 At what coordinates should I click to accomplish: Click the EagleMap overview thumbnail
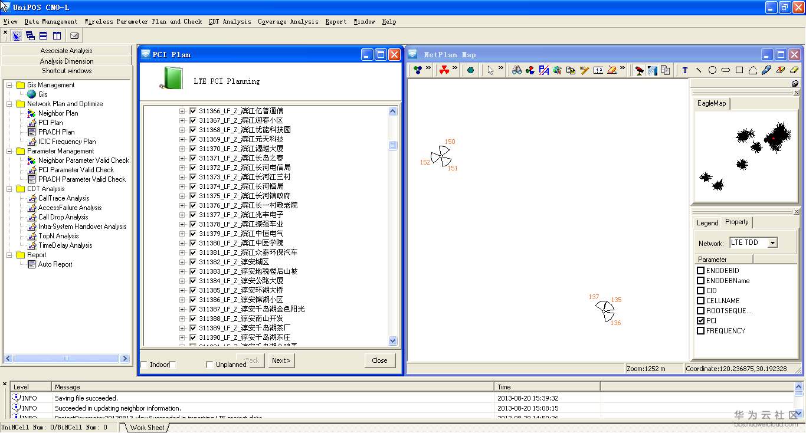click(745, 157)
